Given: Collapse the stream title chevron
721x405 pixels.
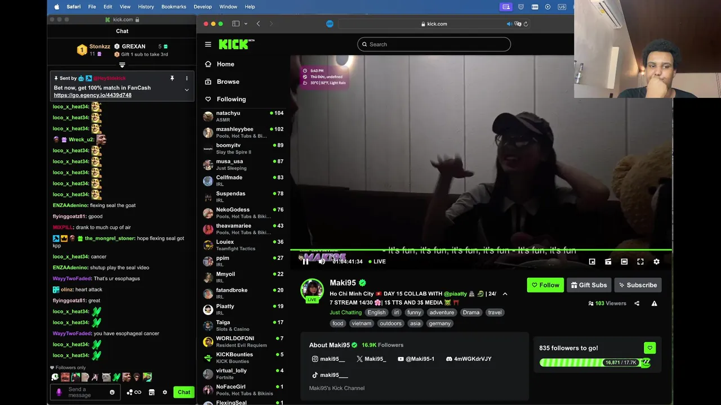Looking at the screenshot, I should (505, 294).
